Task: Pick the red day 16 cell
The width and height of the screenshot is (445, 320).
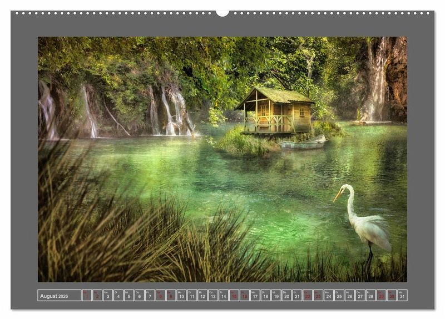Action: [x=244, y=295]
